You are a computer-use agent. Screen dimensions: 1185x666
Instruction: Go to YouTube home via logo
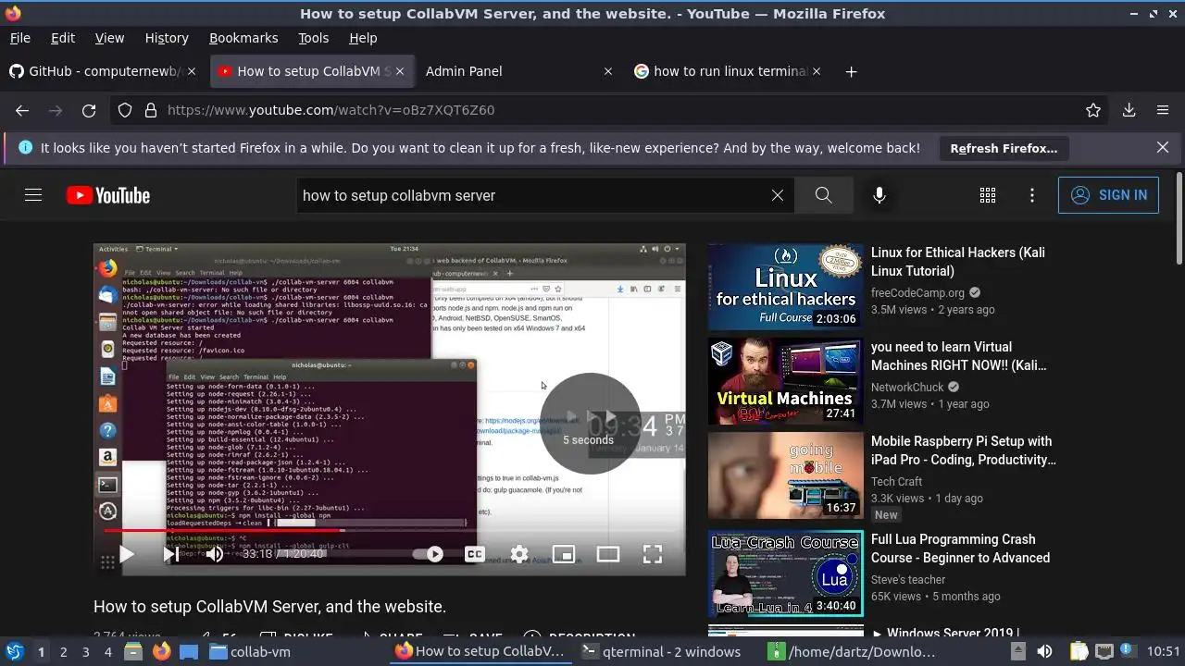(108, 195)
